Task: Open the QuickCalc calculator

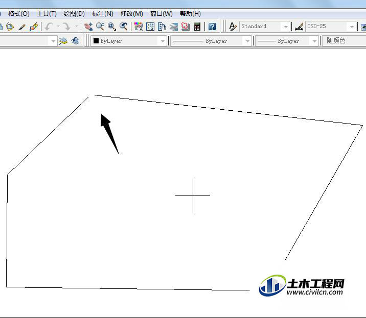Action: coord(197,27)
